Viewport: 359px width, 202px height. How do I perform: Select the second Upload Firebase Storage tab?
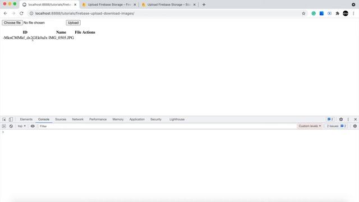point(169,4)
